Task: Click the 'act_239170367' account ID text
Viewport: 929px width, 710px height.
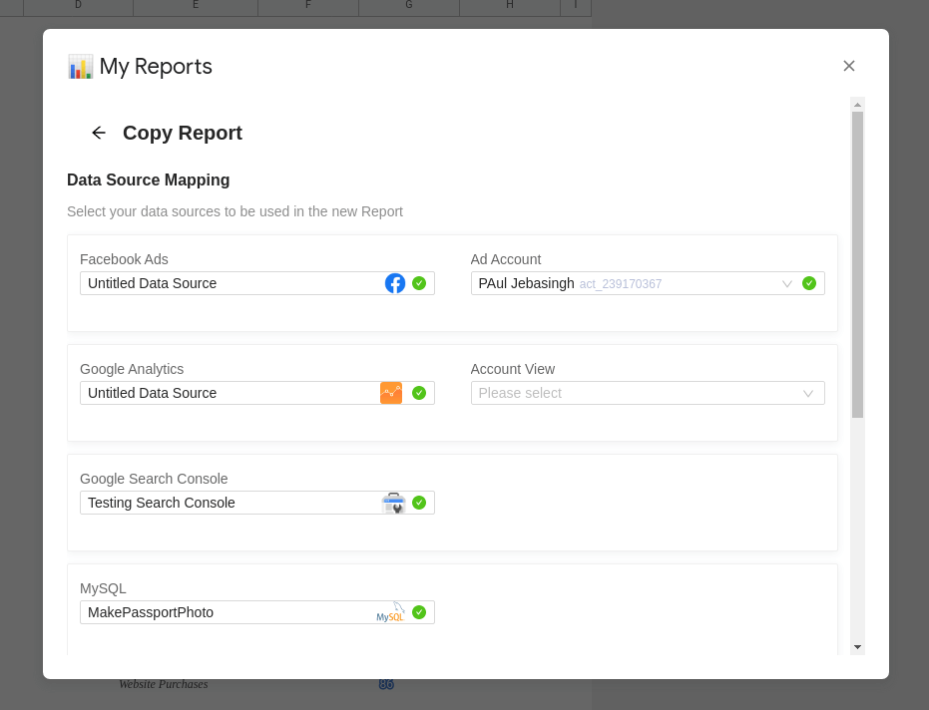Action: [x=621, y=284]
